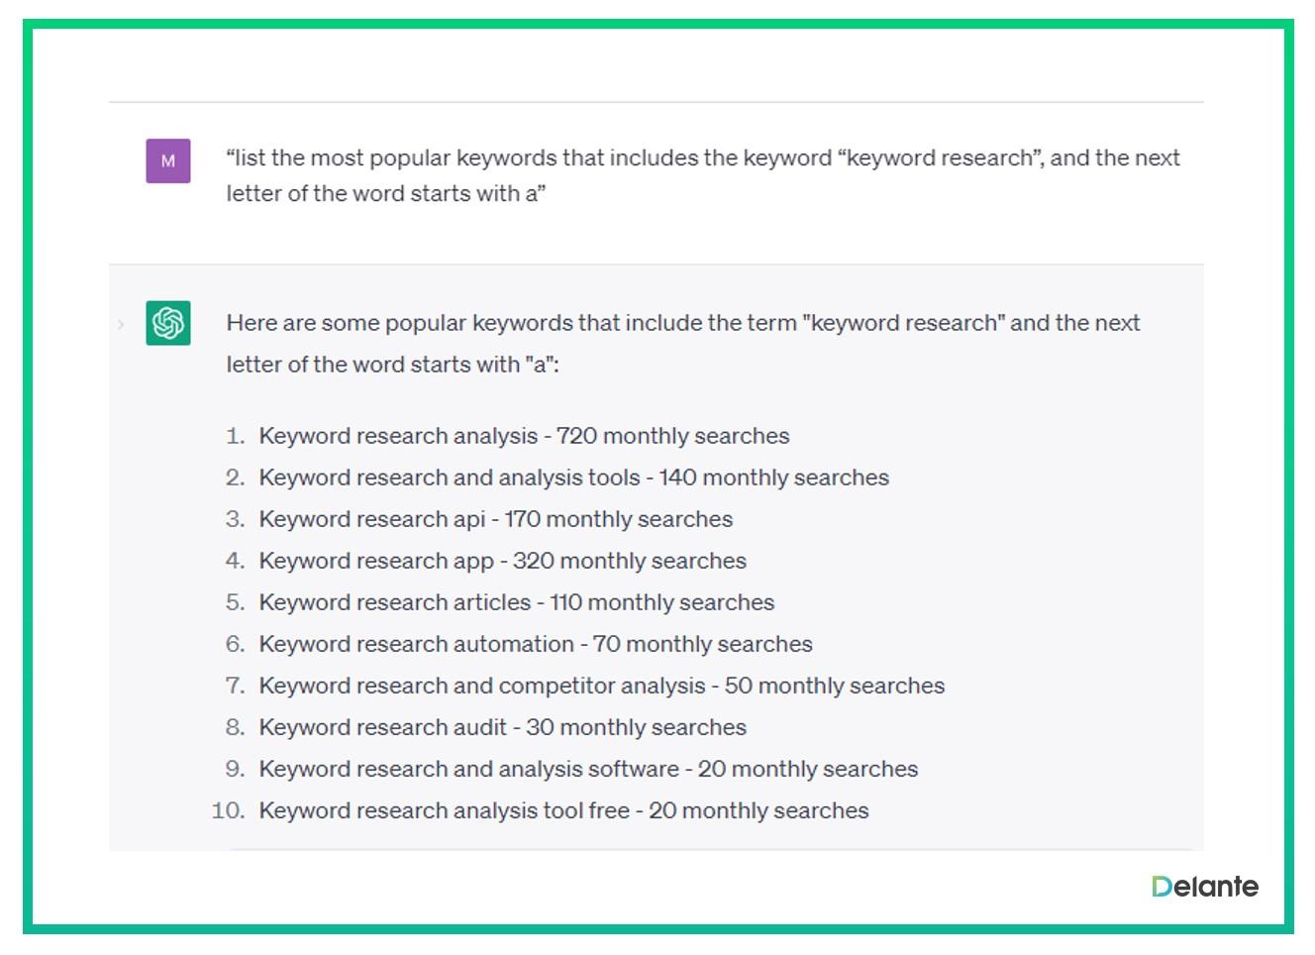Click the purple M user avatar
The width and height of the screenshot is (1315, 955).
click(x=168, y=161)
